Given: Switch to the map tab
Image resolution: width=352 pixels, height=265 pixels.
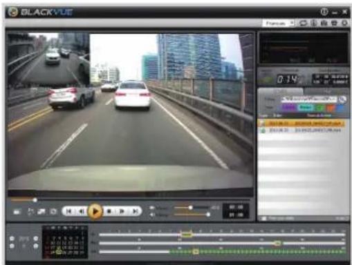Looking at the screenshot, I should pyautogui.click(x=326, y=91).
